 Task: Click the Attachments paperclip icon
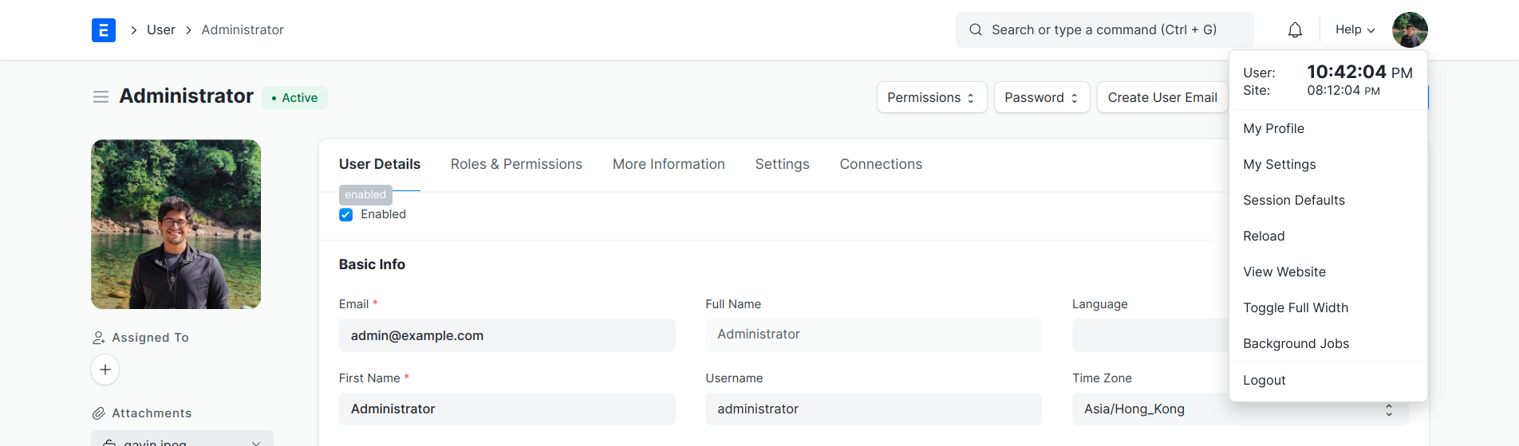99,413
